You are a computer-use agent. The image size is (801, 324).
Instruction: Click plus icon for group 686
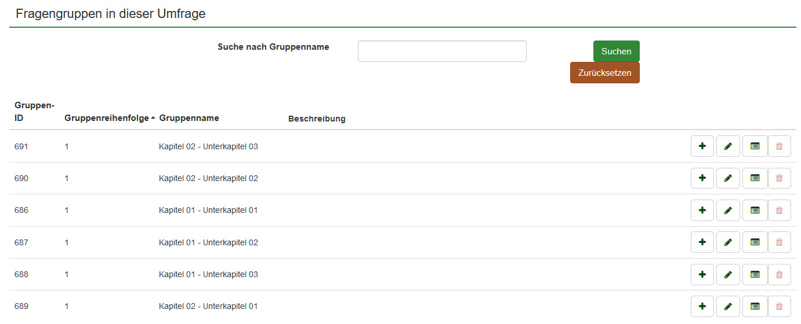tap(702, 210)
